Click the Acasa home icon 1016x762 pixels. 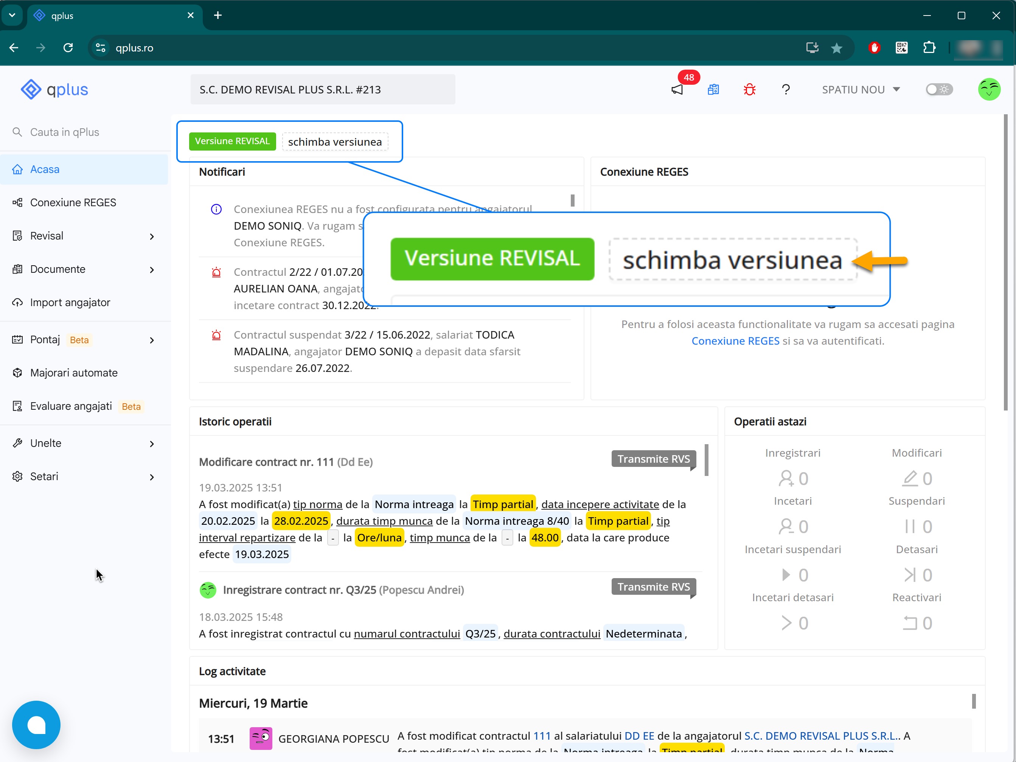[x=17, y=170]
